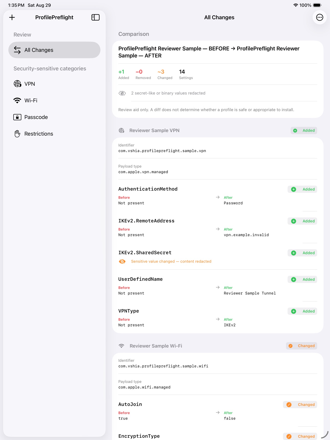The width and height of the screenshot is (330, 440).
Task: Click the Added badge for IKEv2.SharedSecret
Action: coord(302,253)
